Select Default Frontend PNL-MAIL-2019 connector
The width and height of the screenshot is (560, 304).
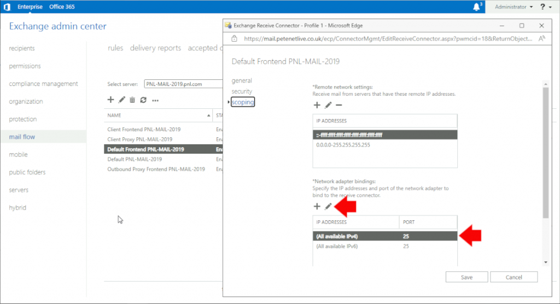click(163, 149)
